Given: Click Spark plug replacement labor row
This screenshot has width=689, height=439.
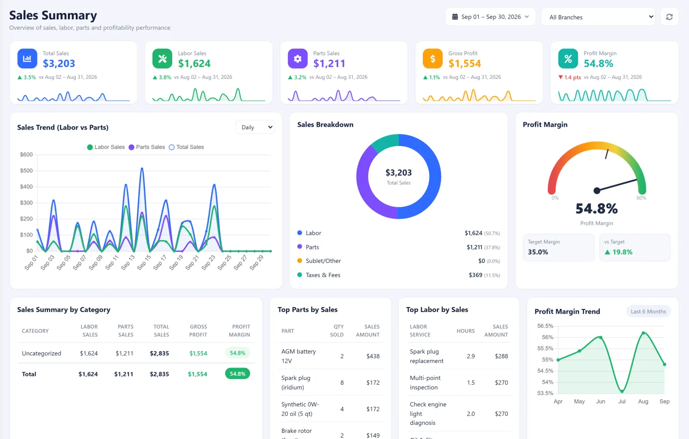Looking at the screenshot, I should click(459, 356).
